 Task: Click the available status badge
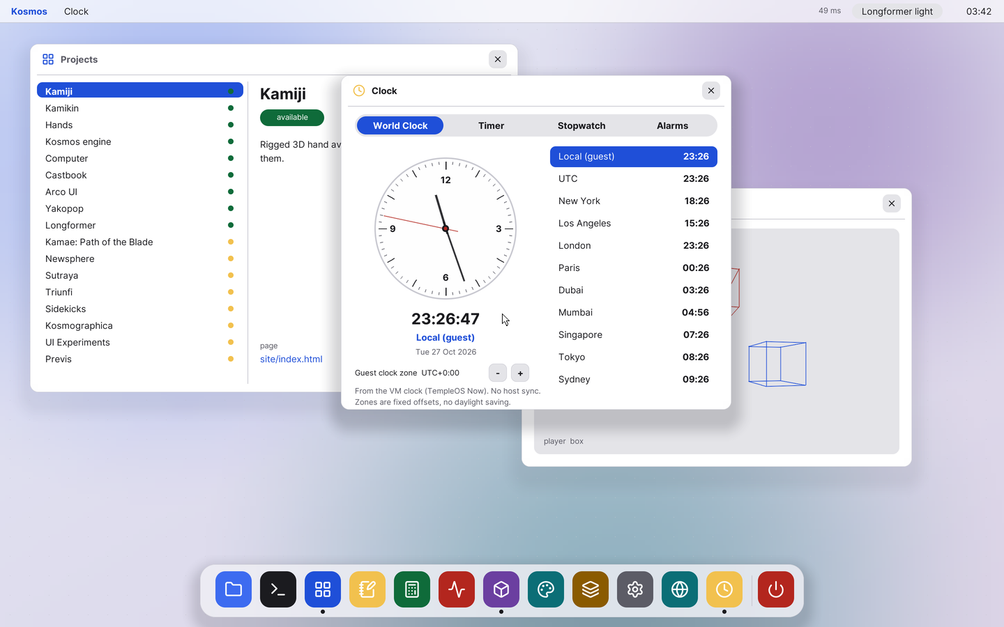point(292,118)
